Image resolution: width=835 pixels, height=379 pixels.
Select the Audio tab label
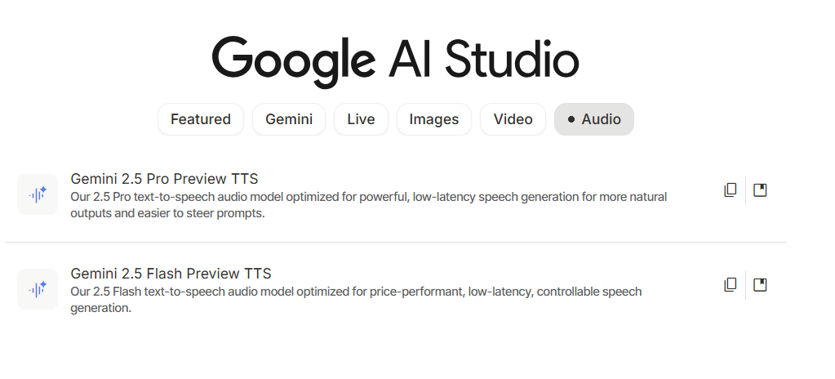coord(602,119)
